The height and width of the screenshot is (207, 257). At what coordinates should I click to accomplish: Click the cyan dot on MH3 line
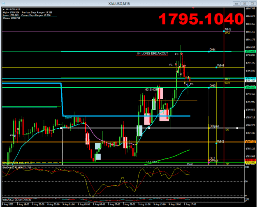click(224, 31)
